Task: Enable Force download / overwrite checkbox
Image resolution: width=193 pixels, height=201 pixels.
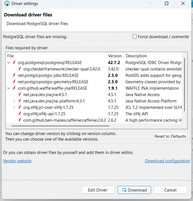Action: pyautogui.click(x=134, y=37)
